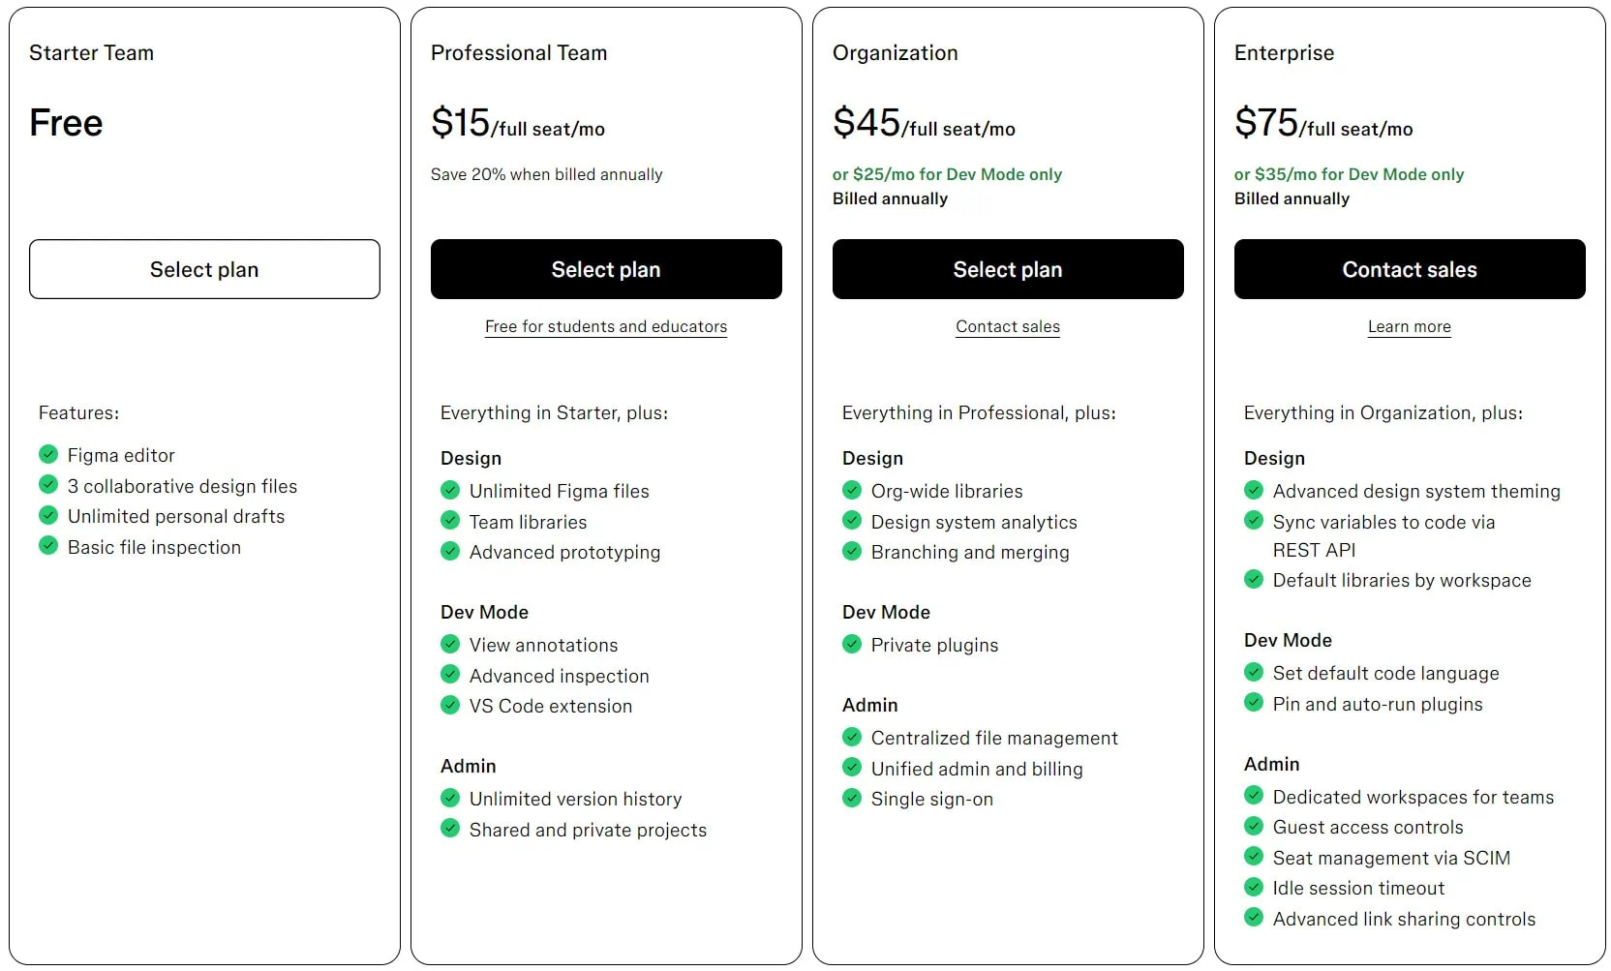Click checkmark icon next to Unlimited Figma files

pos(450,490)
